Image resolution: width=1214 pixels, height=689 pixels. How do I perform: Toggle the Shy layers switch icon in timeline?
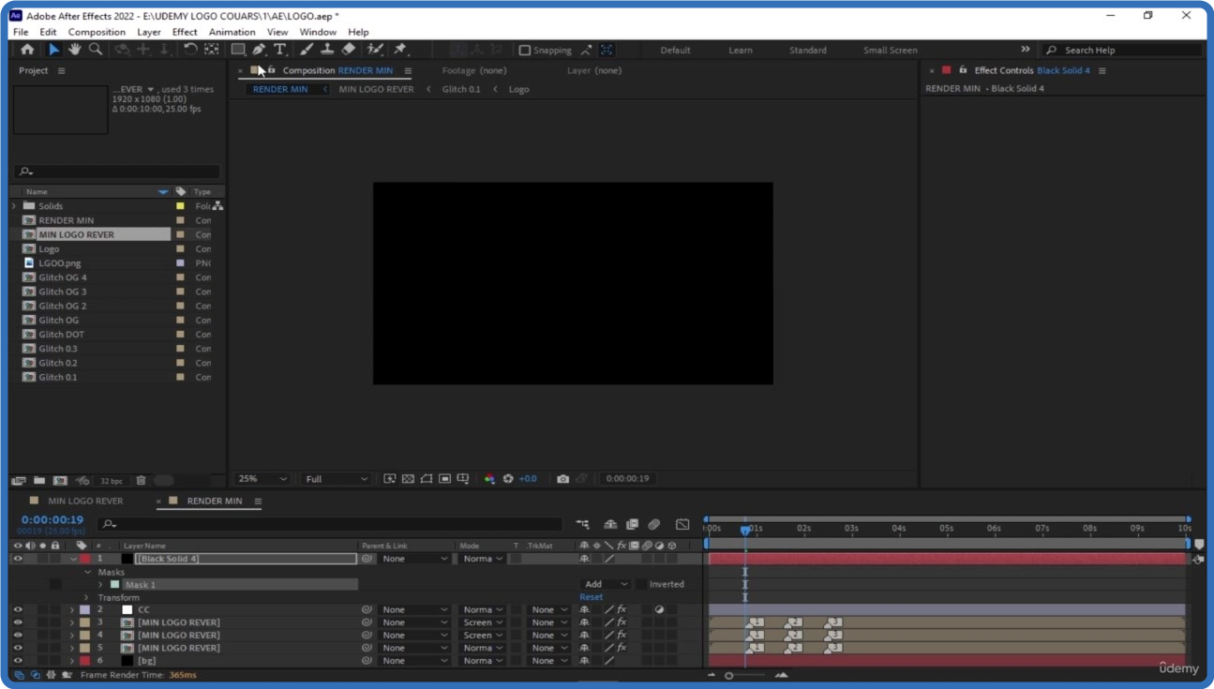tap(610, 525)
